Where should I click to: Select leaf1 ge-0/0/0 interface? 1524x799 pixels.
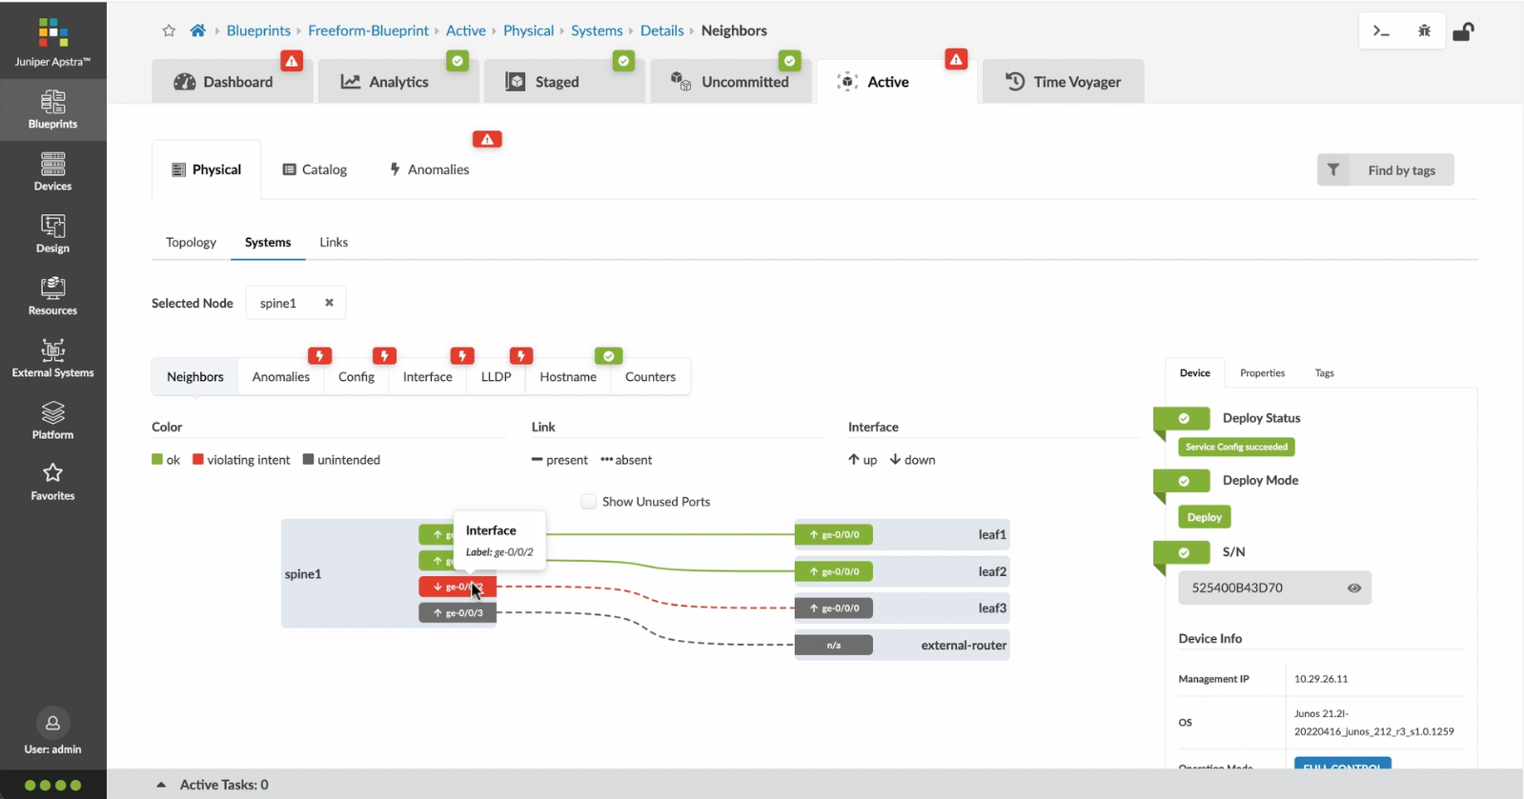(834, 535)
